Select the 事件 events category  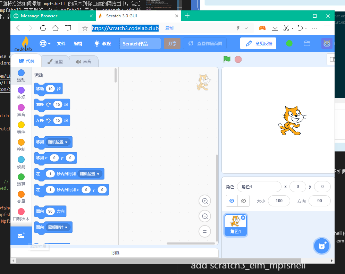(21, 128)
